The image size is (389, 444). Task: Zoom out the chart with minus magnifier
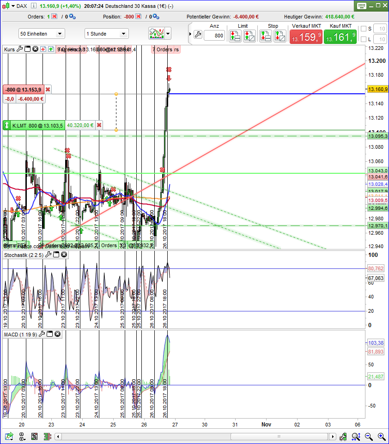[369, 436]
